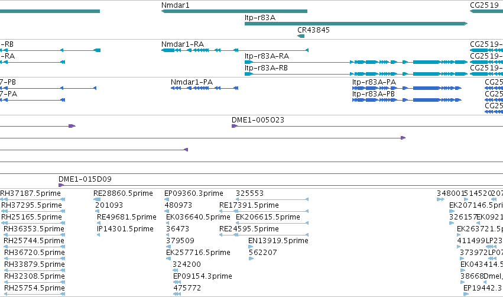Click the RE17391.5prime EST feature
Screen dimensions: 503x297
tap(264, 211)
